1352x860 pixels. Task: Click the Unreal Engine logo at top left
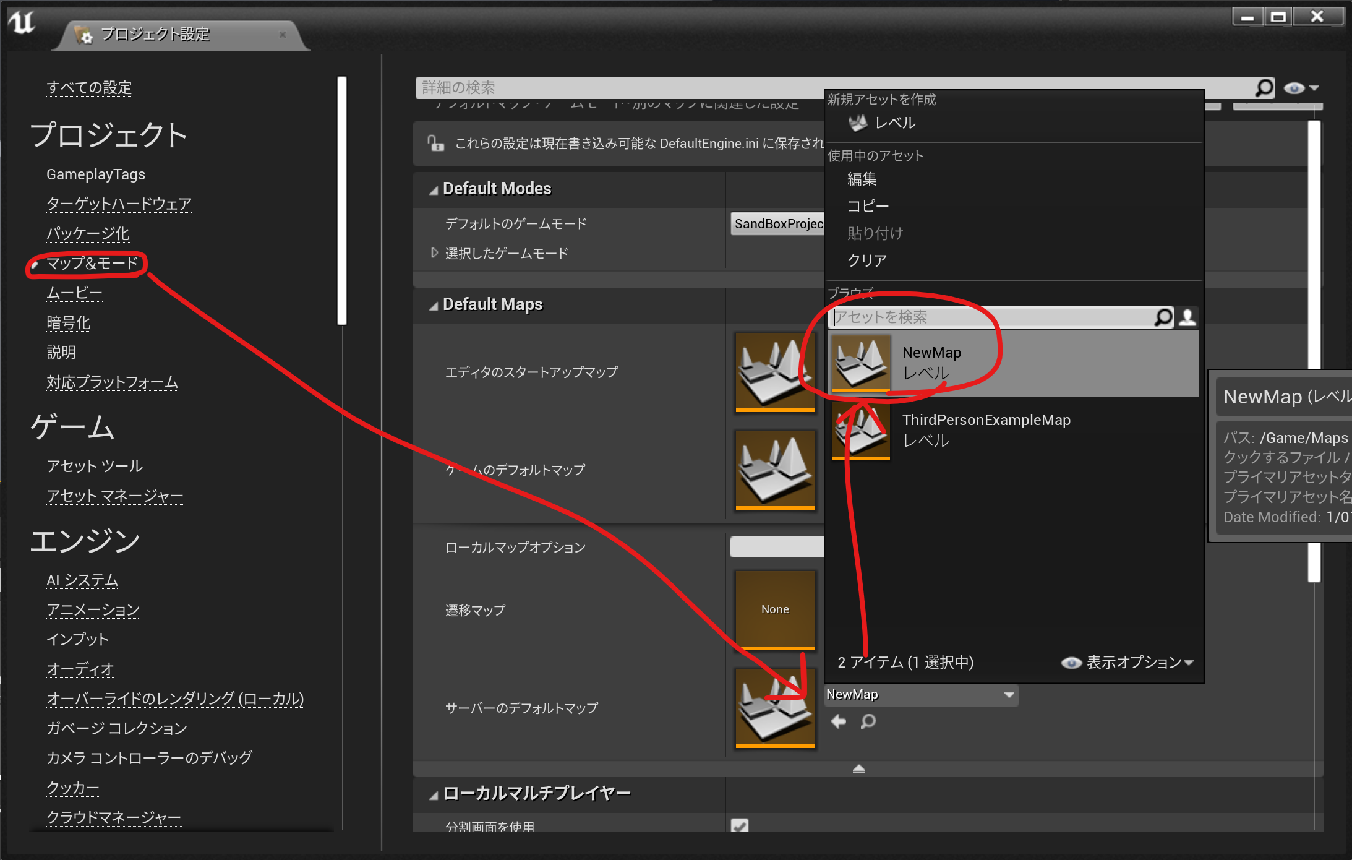coord(22,22)
